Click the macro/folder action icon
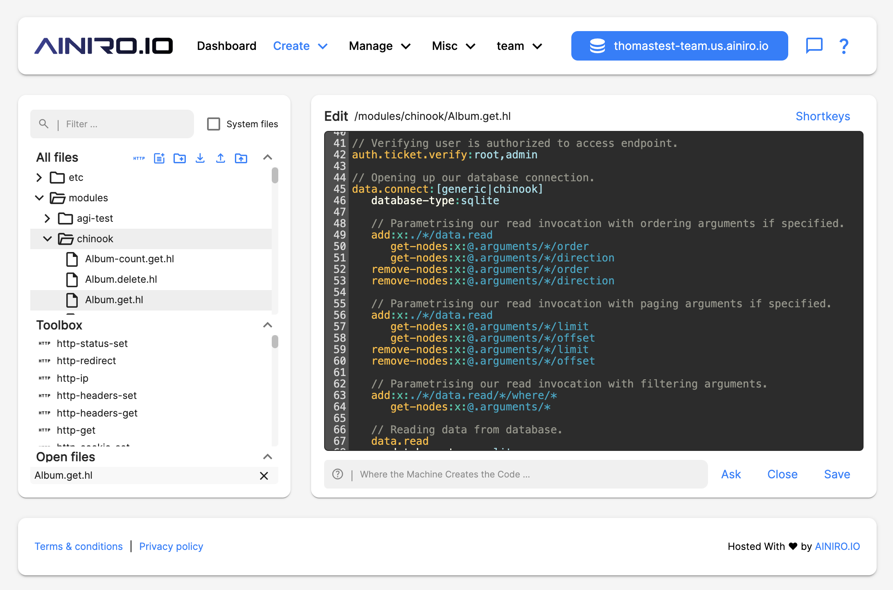 click(x=240, y=159)
